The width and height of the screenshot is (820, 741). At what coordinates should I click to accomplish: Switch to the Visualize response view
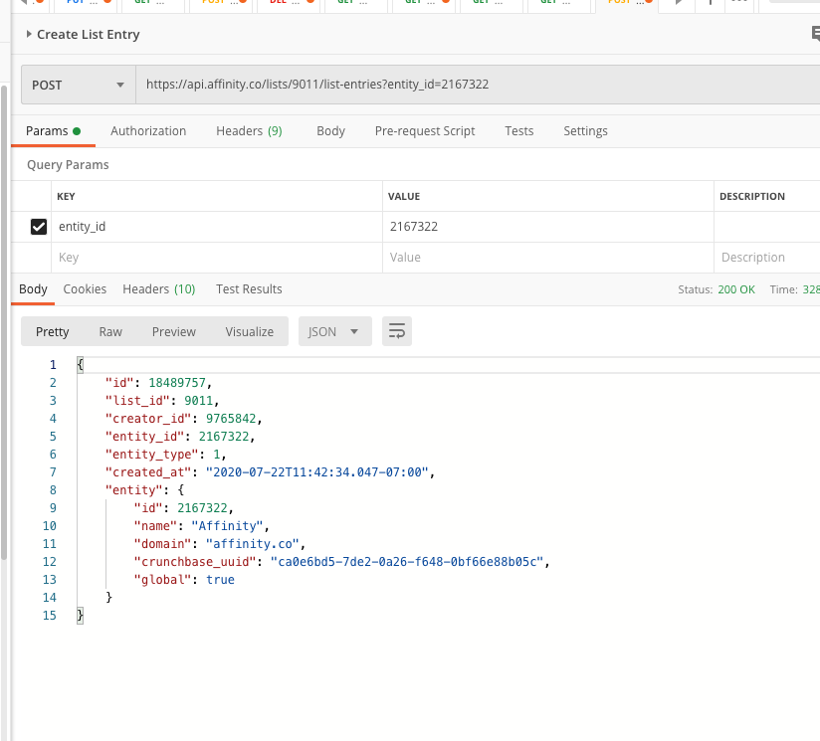pyautogui.click(x=249, y=331)
